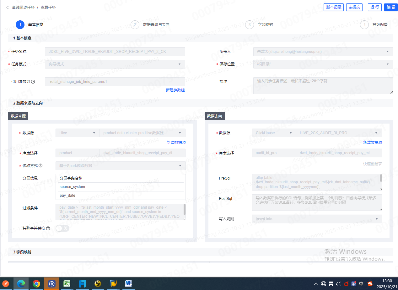Click the 编辑 button
Screen dimensions: 398x290
[x=391, y=7]
